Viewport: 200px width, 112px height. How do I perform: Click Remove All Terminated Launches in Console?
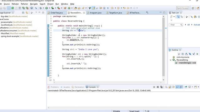coord(161,87)
